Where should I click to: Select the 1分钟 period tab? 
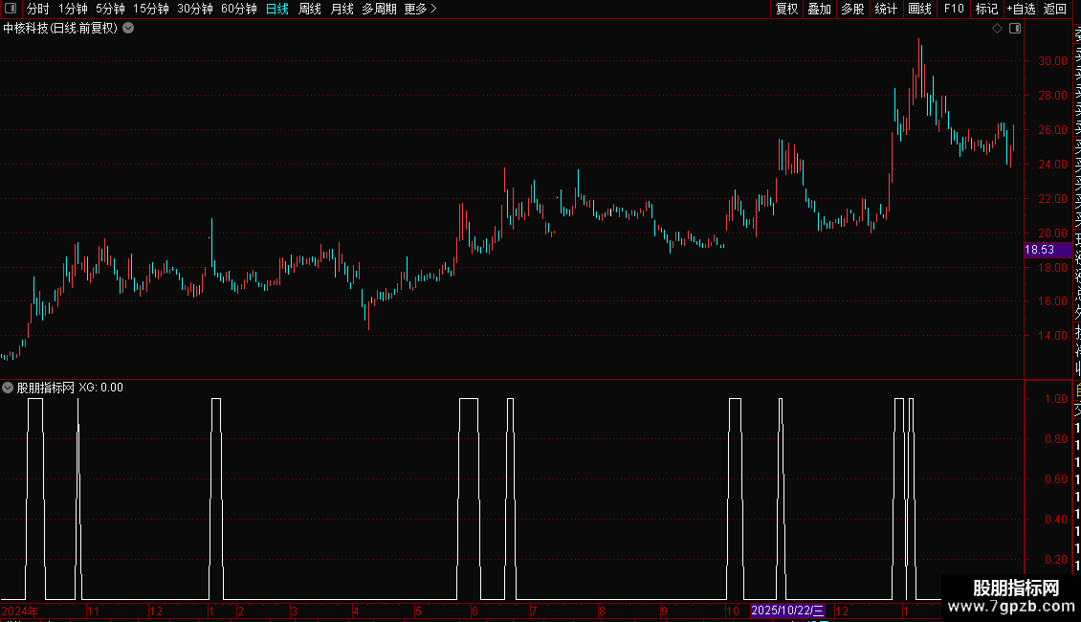click(x=73, y=9)
